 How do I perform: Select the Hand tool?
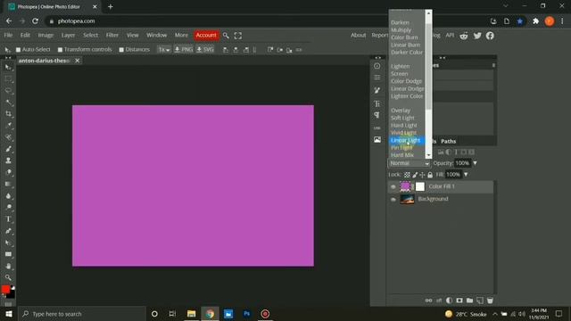[x=8, y=266]
